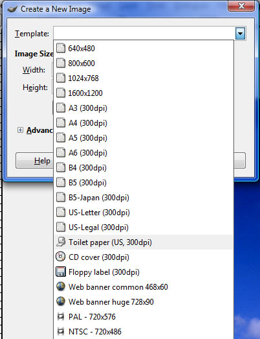Select US-Letter (300dpi) from list
Viewport: 260px width, 339px height.
[x=144, y=213]
